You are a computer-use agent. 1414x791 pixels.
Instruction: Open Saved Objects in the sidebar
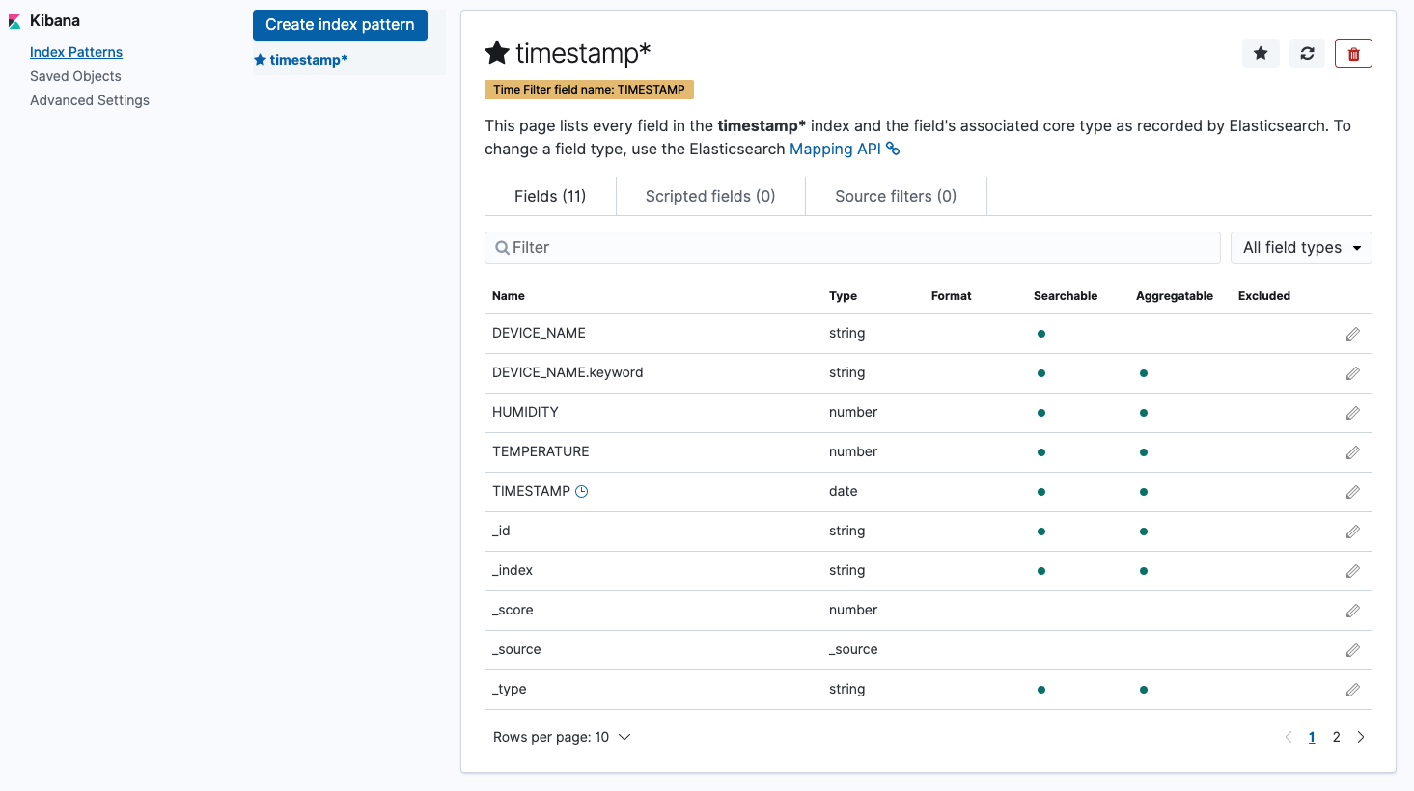pos(75,76)
